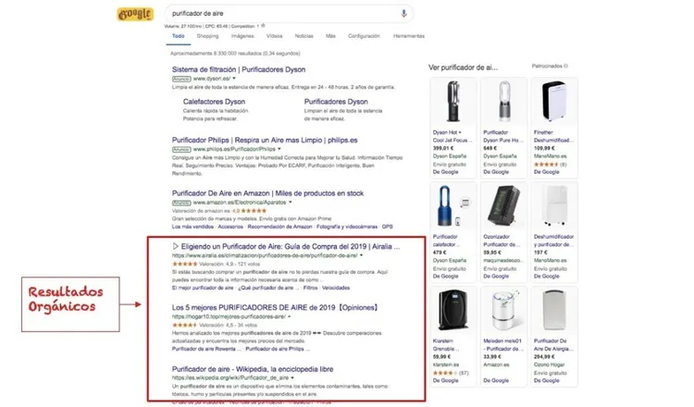Expand the dropdown arrow next to the philips.es URL
Screen dimensions: 694x407
pos(279,149)
